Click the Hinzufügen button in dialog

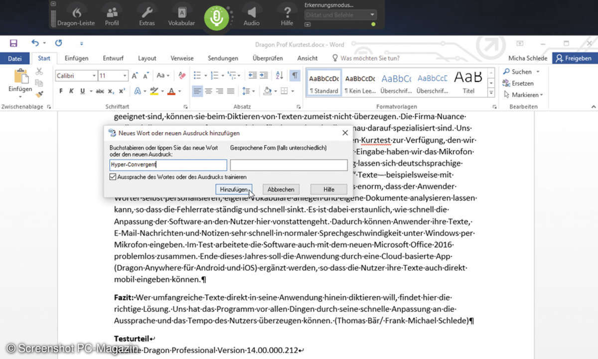coord(234,189)
